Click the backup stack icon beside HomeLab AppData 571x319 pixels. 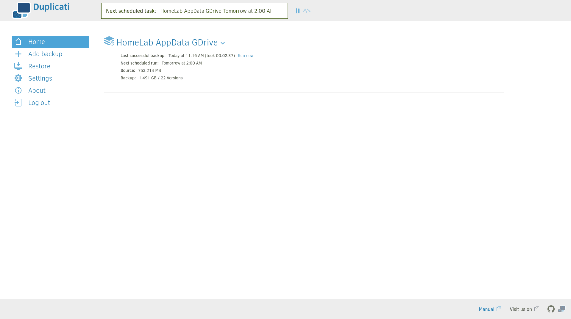click(109, 41)
